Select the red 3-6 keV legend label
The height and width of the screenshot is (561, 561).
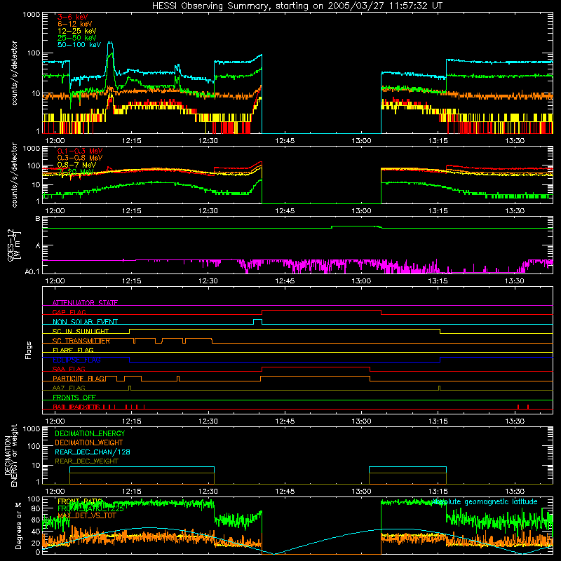(x=73, y=17)
